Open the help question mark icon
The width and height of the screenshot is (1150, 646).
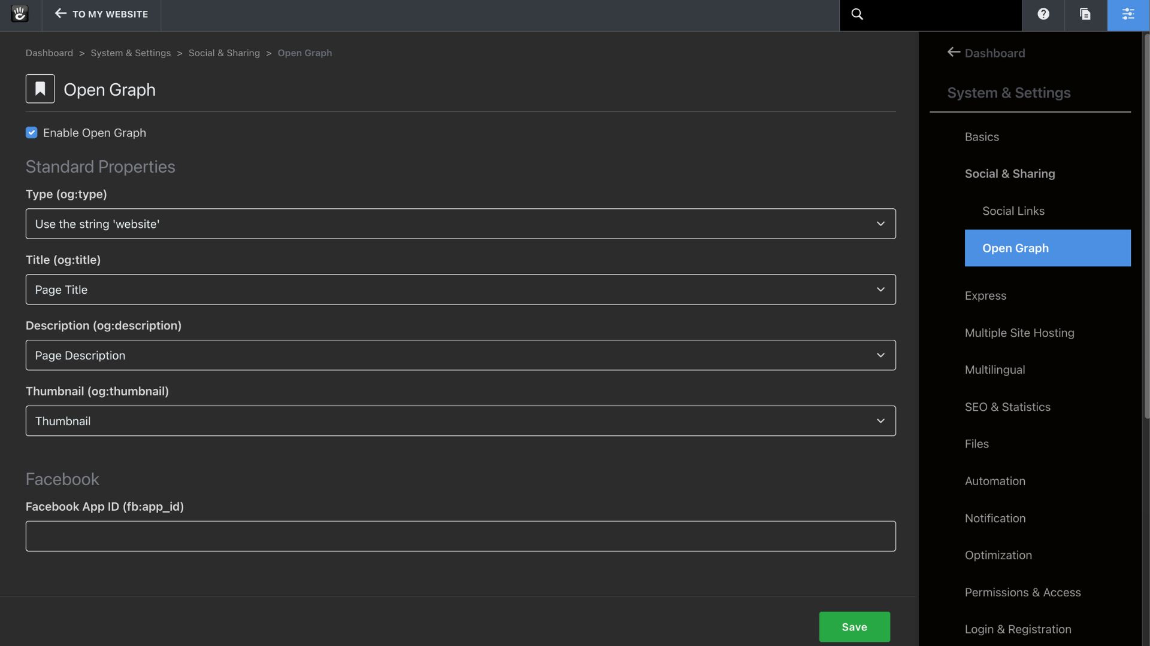[1043, 14]
